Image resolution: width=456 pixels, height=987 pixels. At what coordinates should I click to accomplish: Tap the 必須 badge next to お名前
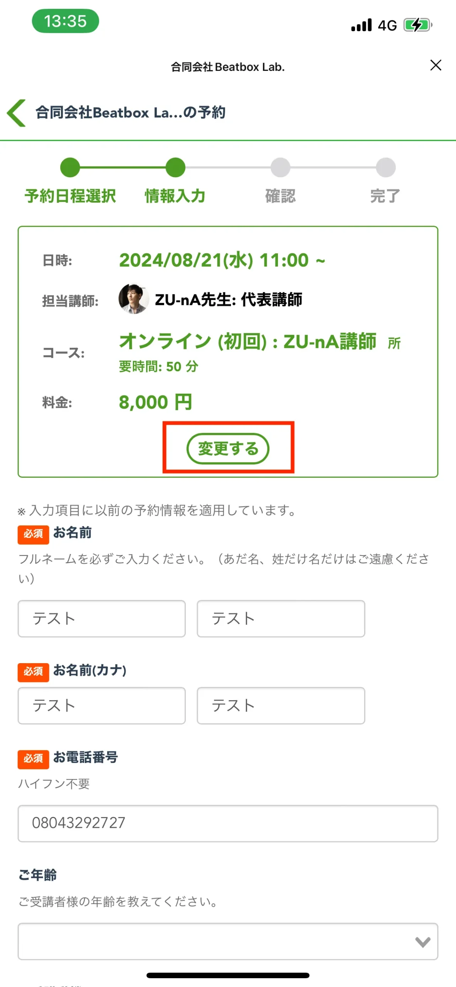coord(33,534)
